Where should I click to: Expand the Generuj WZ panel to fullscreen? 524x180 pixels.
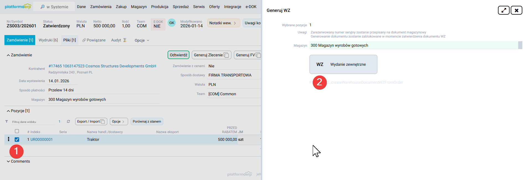[504, 10]
